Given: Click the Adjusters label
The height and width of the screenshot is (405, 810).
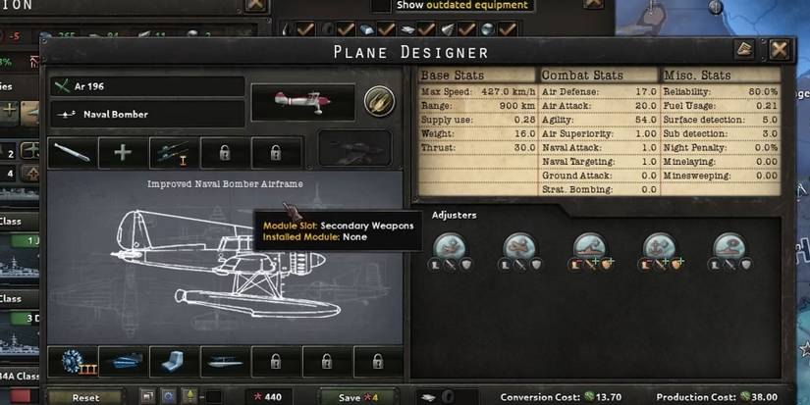Looking at the screenshot, I should [x=454, y=215].
